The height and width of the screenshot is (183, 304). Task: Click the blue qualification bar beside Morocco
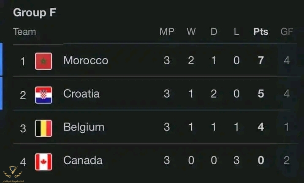tap(1, 59)
